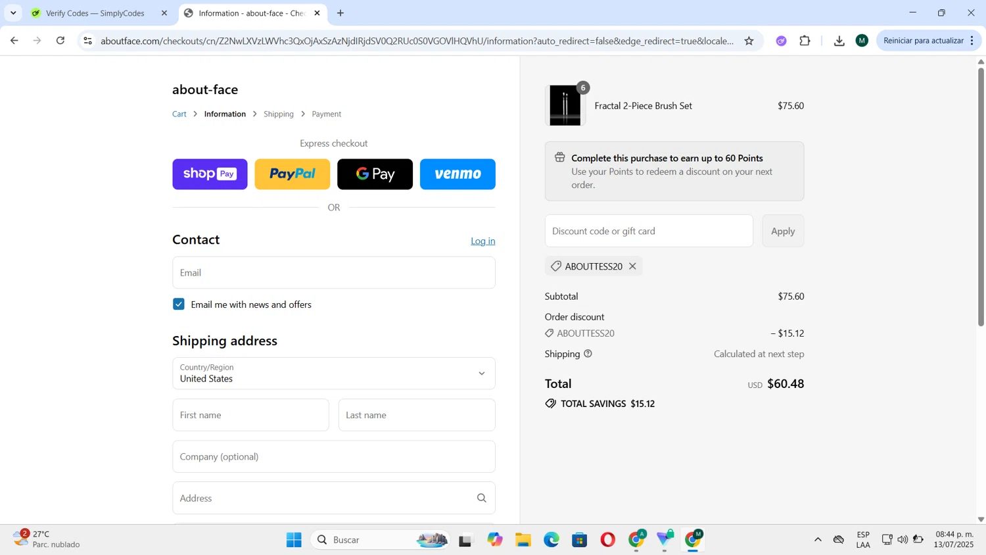986x555 pixels.
Task: Focus the Email input field
Action: (334, 272)
